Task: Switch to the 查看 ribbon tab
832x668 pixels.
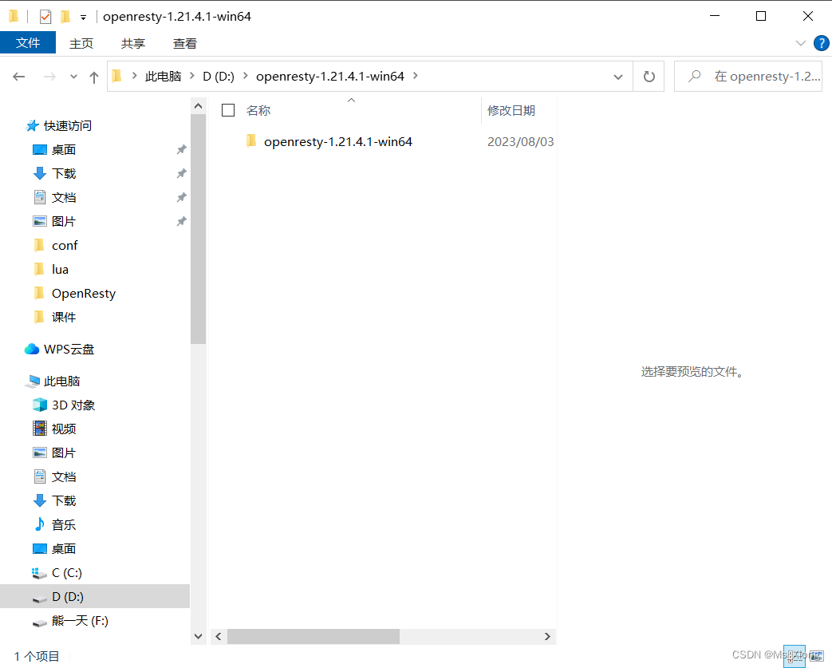Action: click(184, 43)
